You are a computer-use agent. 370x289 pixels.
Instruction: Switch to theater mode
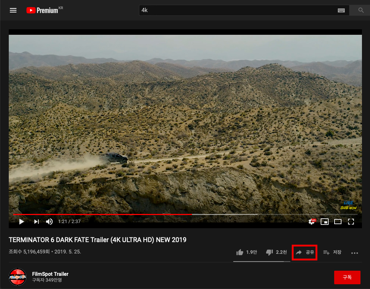coord(338,222)
